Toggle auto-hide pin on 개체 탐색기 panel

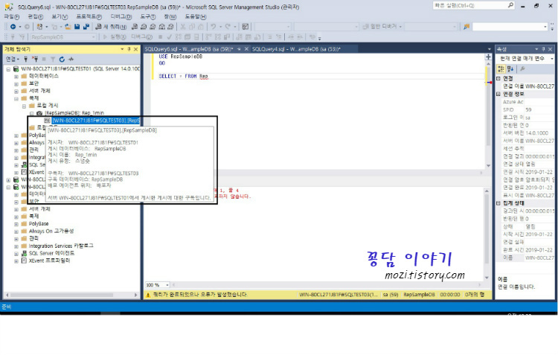tap(129, 49)
